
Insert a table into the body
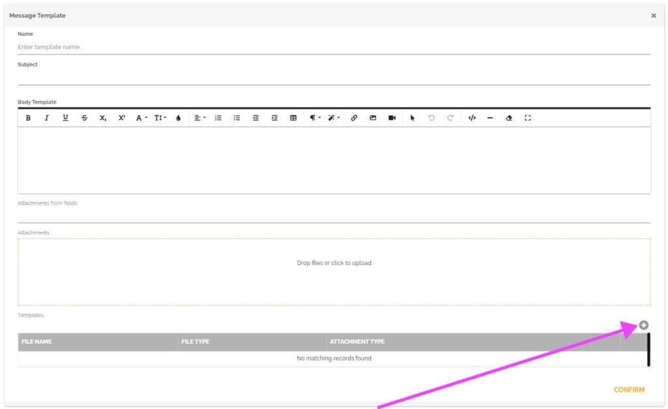coord(293,117)
